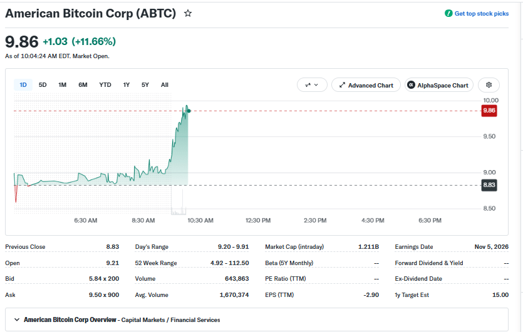Open chart settings gear icon

point(489,85)
